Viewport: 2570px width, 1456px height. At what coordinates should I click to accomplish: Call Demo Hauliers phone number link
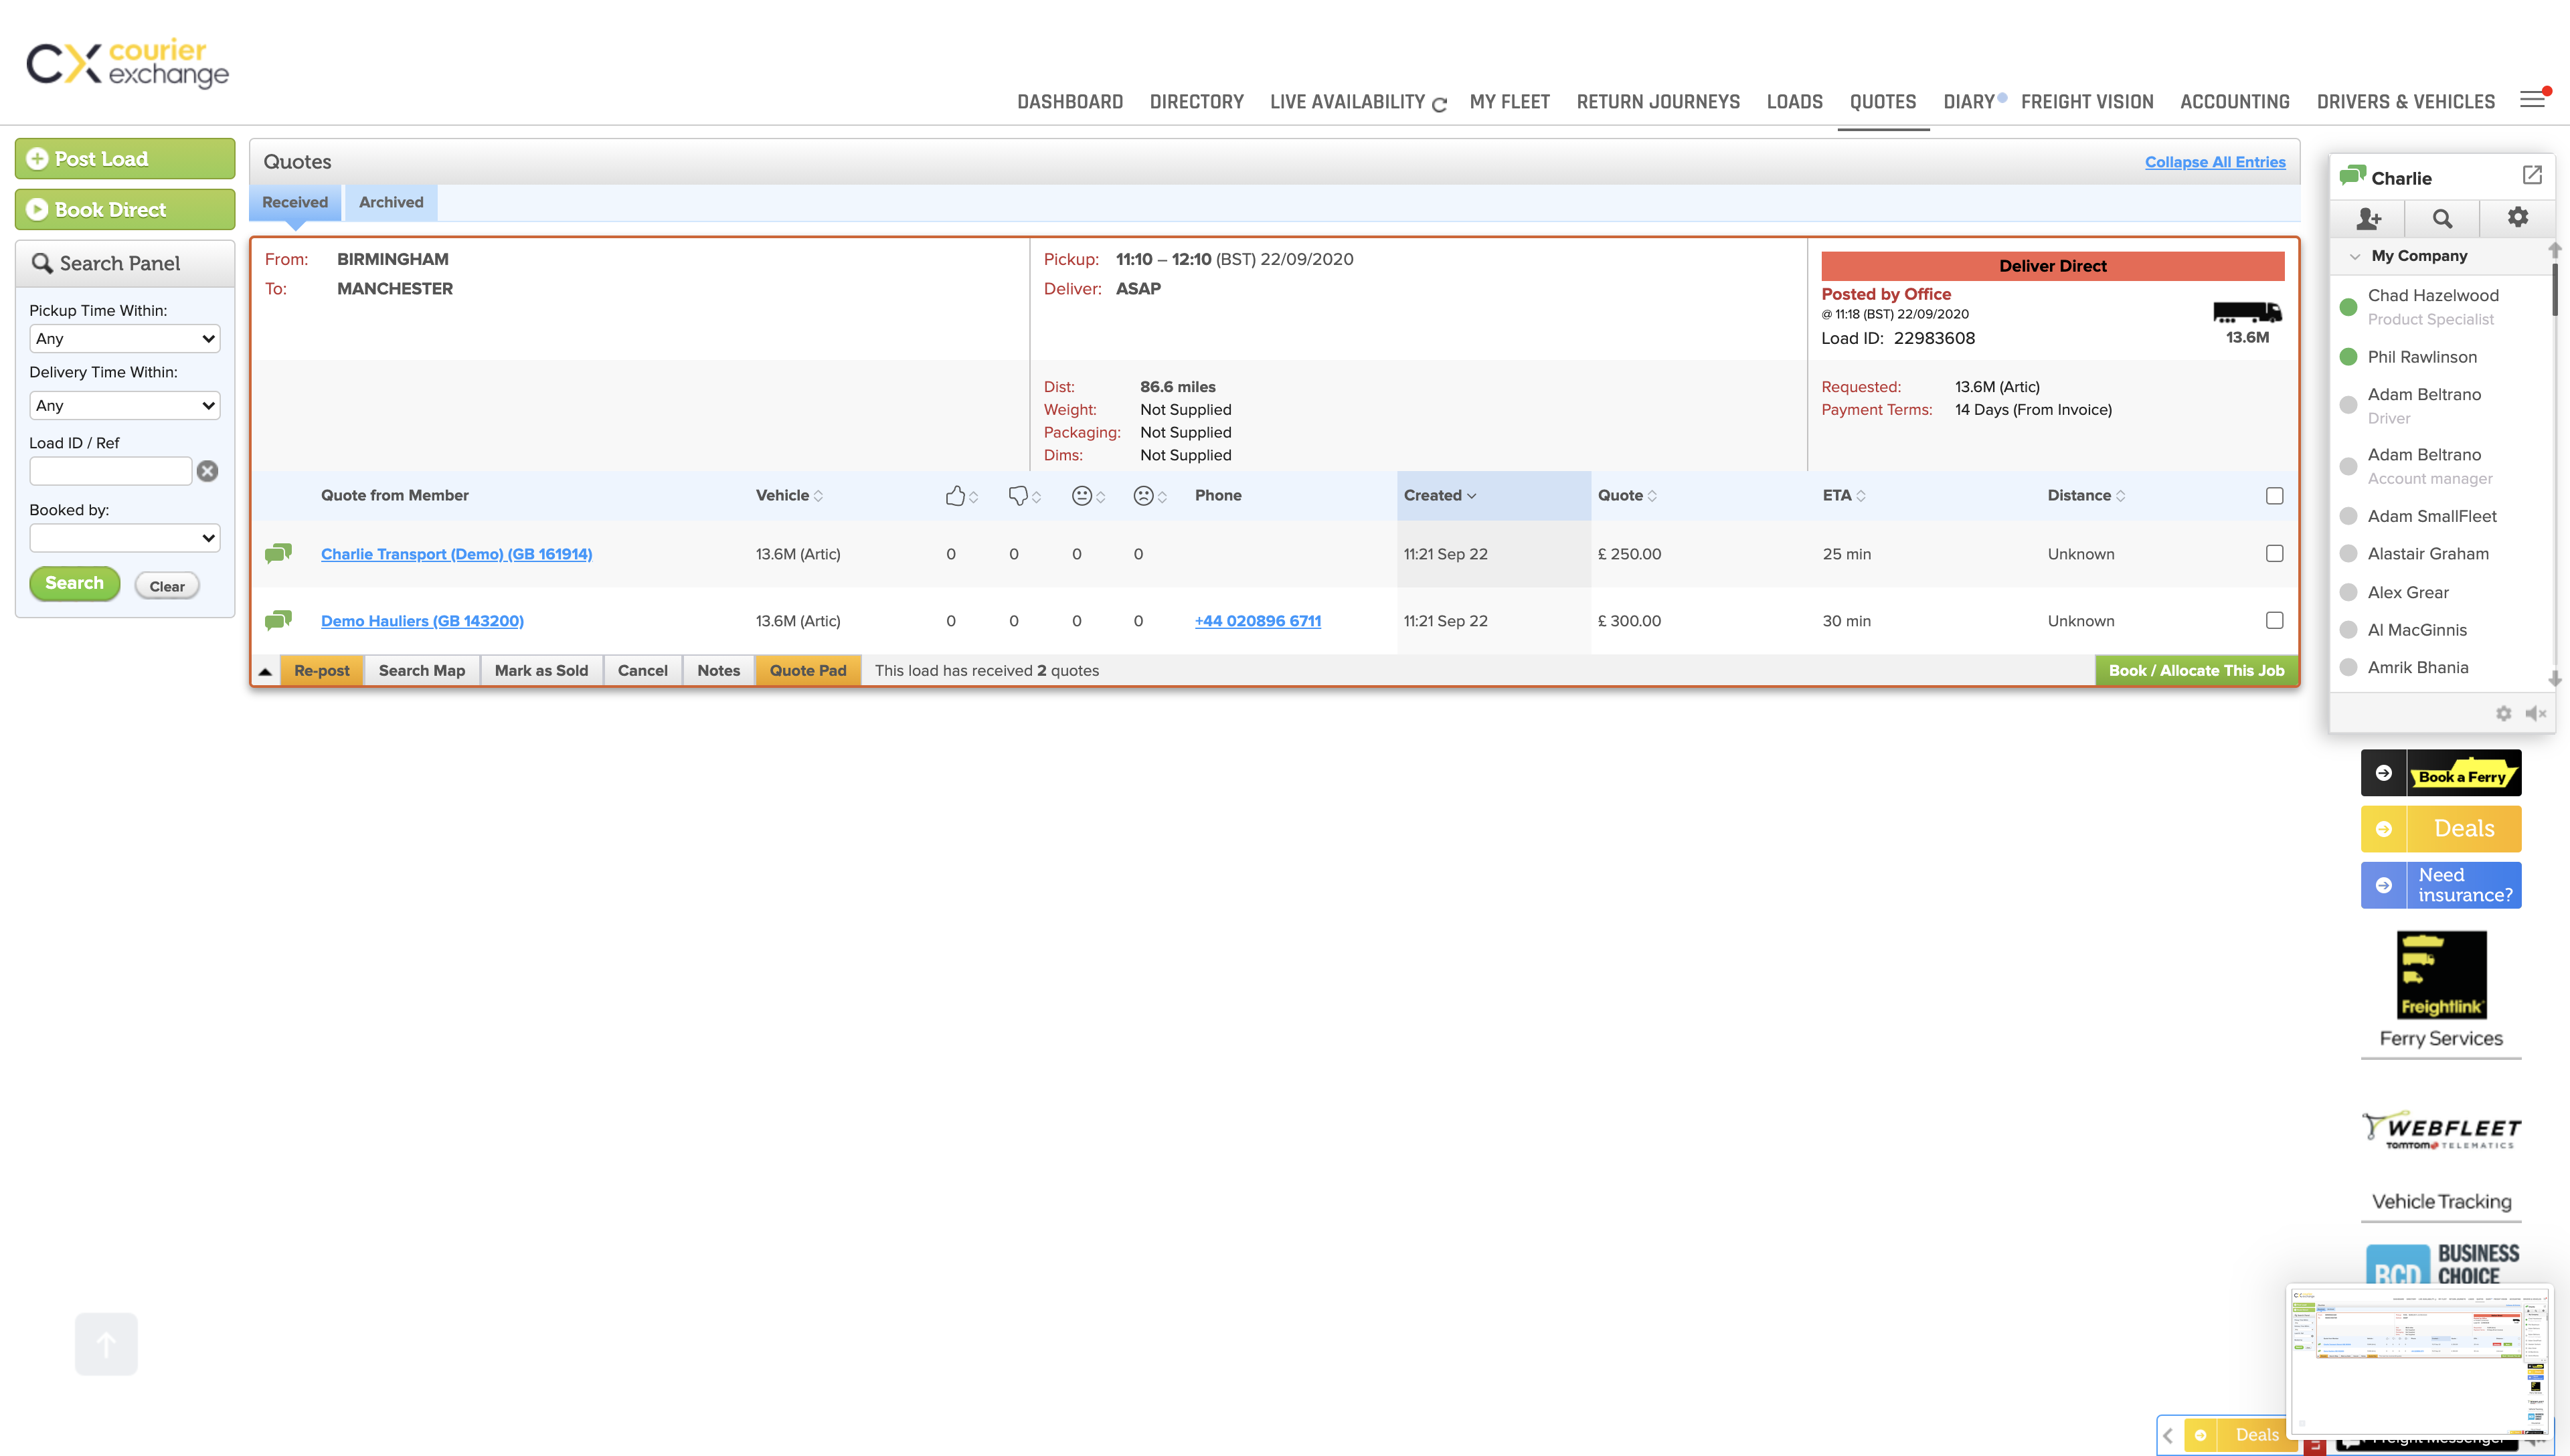click(x=1257, y=620)
